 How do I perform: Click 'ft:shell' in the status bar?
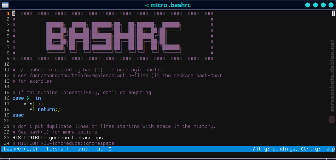click(58, 149)
